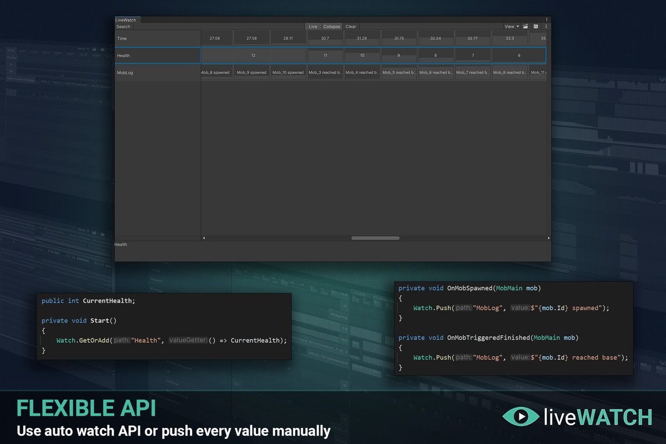The width and height of the screenshot is (666, 444).
Task: Click the Mob_4 reached log cell
Action: point(362,73)
